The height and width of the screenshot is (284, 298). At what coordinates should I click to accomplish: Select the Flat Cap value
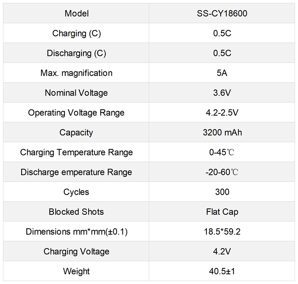pyautogui.click(x=222, y=212)
